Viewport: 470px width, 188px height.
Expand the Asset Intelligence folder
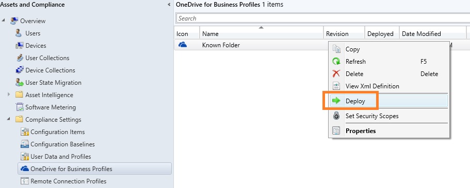(9, 95)
